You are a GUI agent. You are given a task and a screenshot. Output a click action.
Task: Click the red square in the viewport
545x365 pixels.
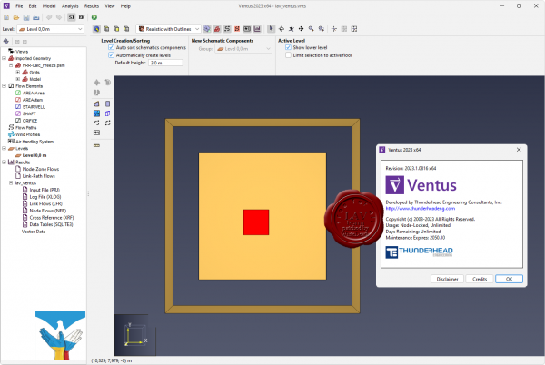coord(256,222)
